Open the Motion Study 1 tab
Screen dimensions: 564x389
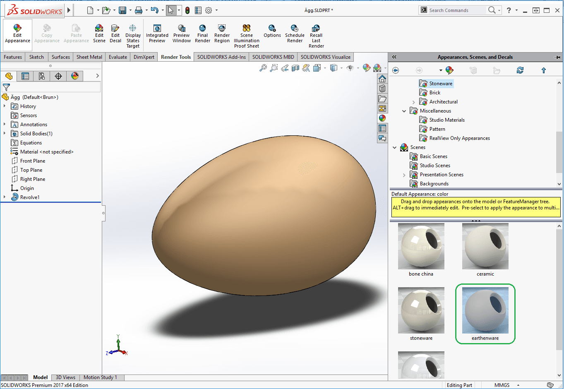(100, 377)
